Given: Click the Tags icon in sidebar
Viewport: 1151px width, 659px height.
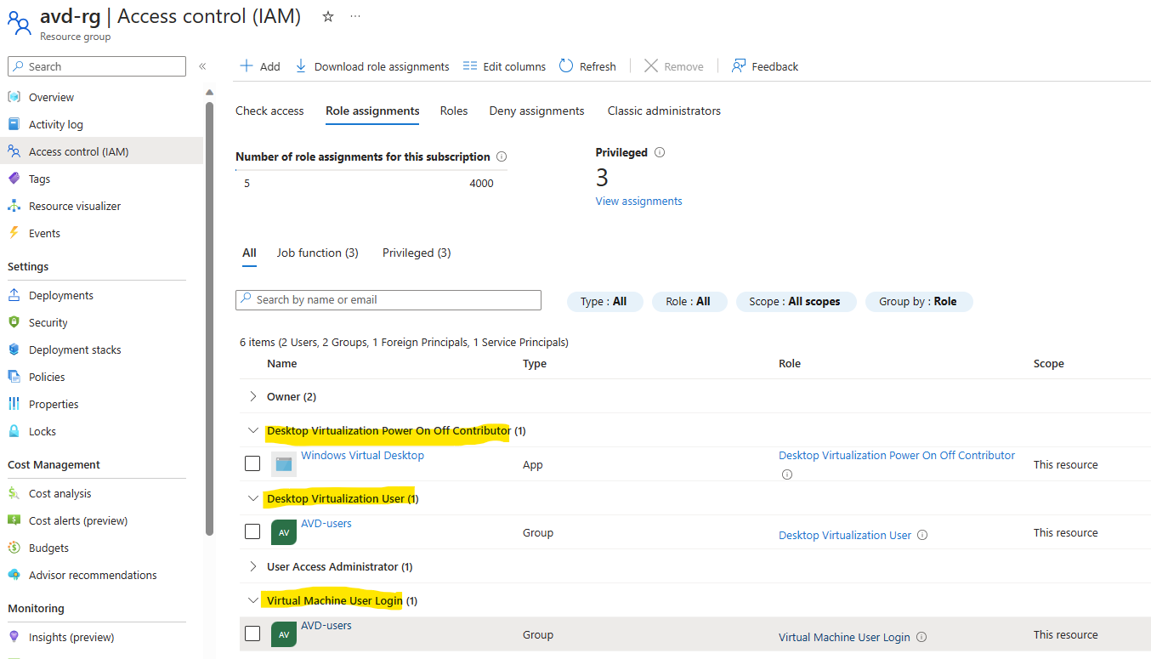Looking at the screenshot, I should (14, 179).
